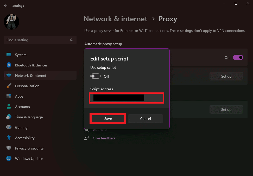Select the Windows Update icon

coord(9,159)
